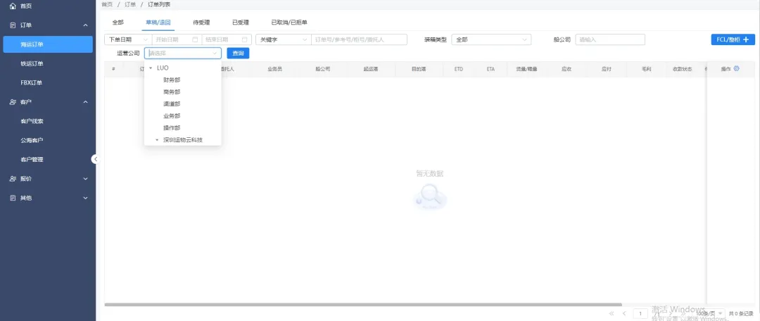Screen dimensions: 760x321
Task: Expand the 其他 sidebar section chevron
Action: (85, 198)
